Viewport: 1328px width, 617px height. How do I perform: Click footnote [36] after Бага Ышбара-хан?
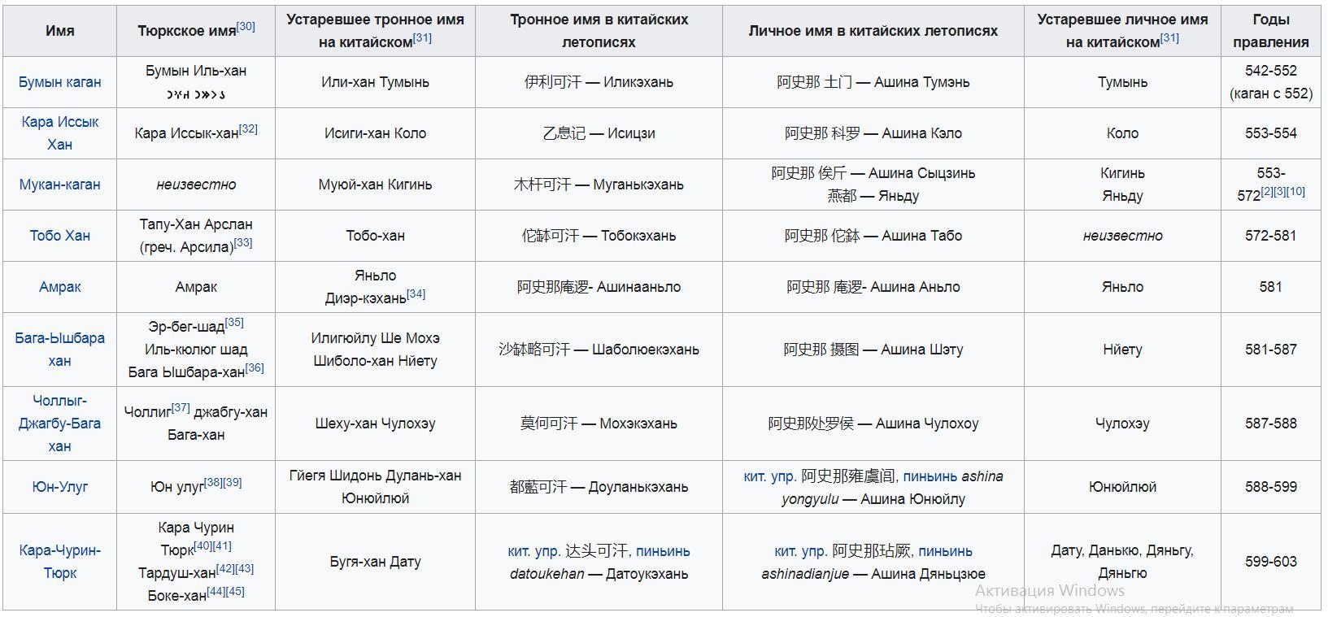pyautogui.click(x=255, y=367)
